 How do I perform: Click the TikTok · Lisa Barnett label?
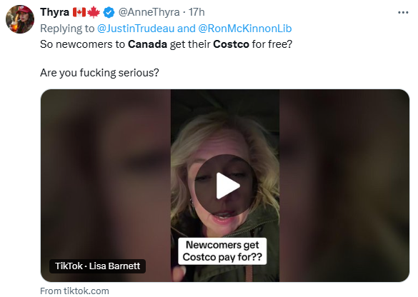point(98,266)
